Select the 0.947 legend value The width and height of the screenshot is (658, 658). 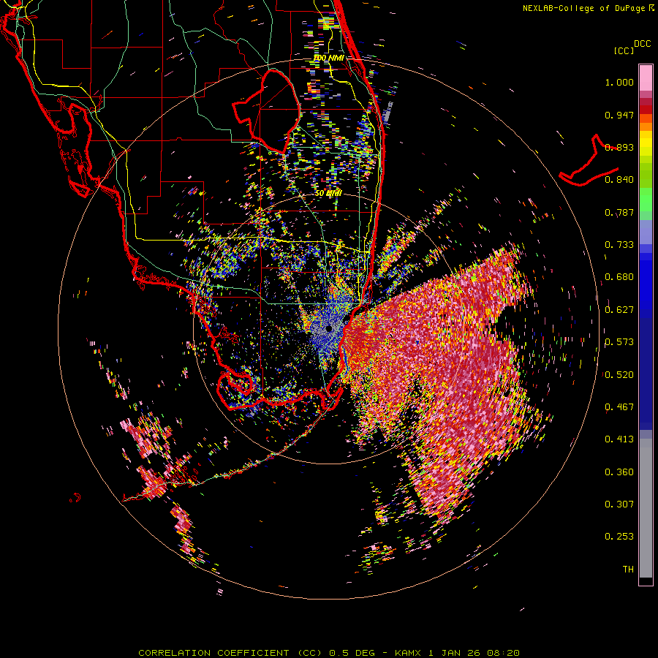click(619, 115)
